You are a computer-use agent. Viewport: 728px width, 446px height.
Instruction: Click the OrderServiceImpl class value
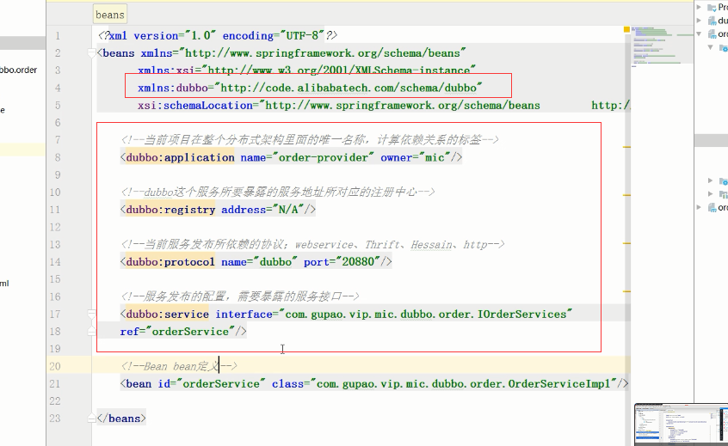(463, 384)
